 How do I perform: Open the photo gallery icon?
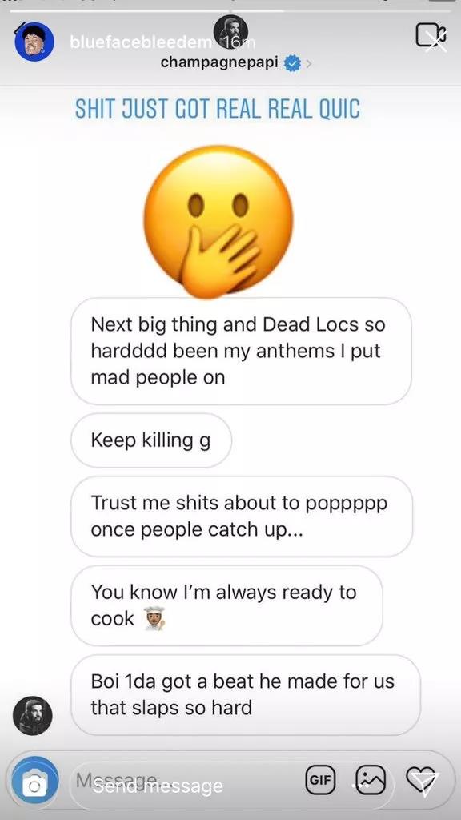pos(370,780)
